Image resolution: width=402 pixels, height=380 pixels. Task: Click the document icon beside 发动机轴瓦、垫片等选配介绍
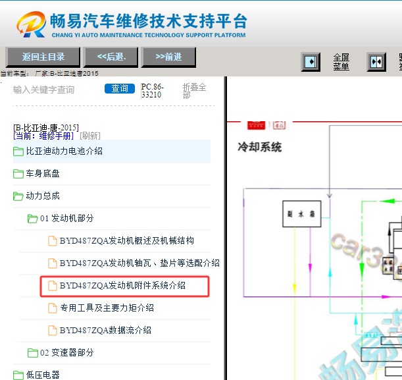(x=53, y=263)
